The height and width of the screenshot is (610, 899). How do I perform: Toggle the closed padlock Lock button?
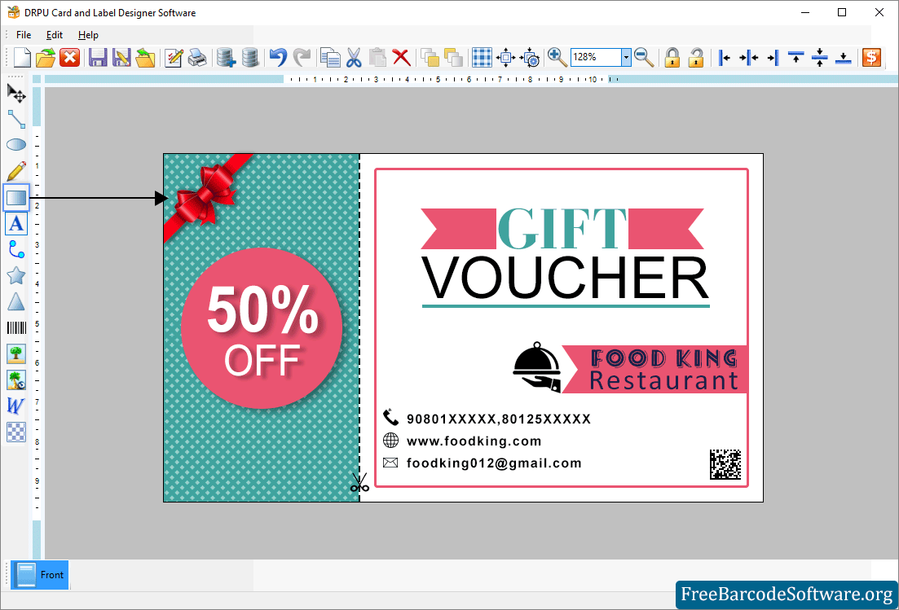pyautogui.click(x=672, y=57)
